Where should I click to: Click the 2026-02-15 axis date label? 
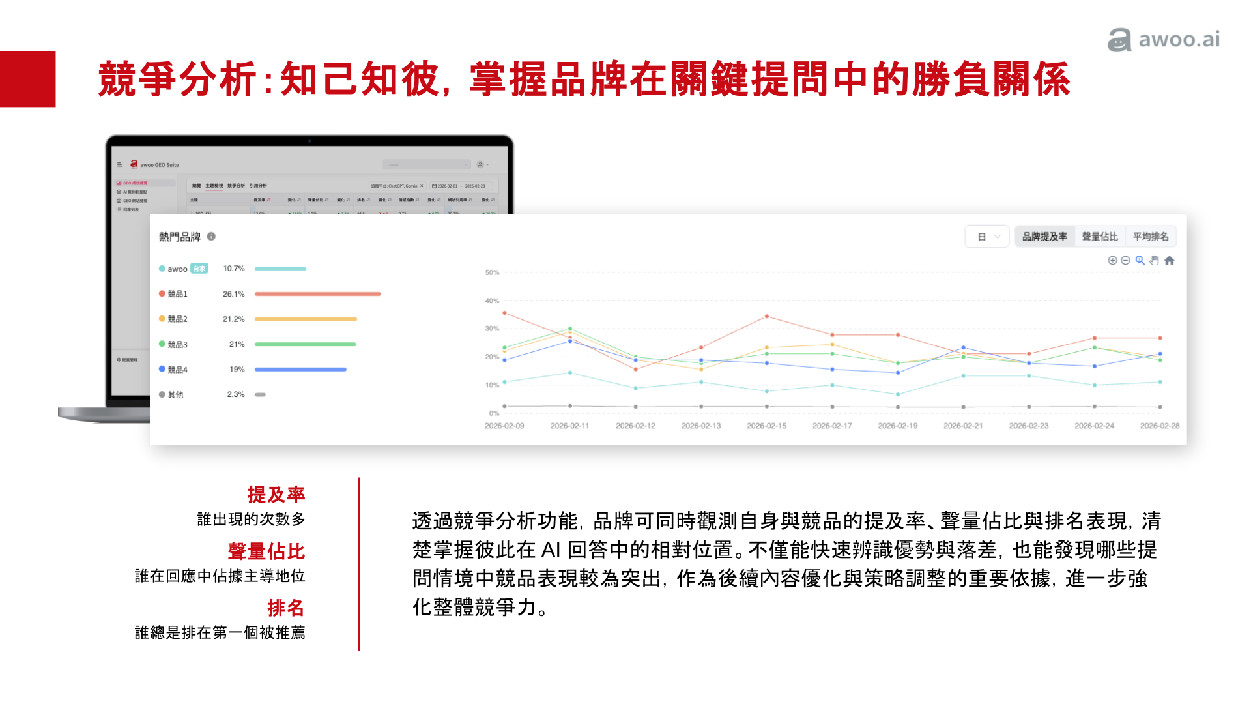(x=766, y=426)
